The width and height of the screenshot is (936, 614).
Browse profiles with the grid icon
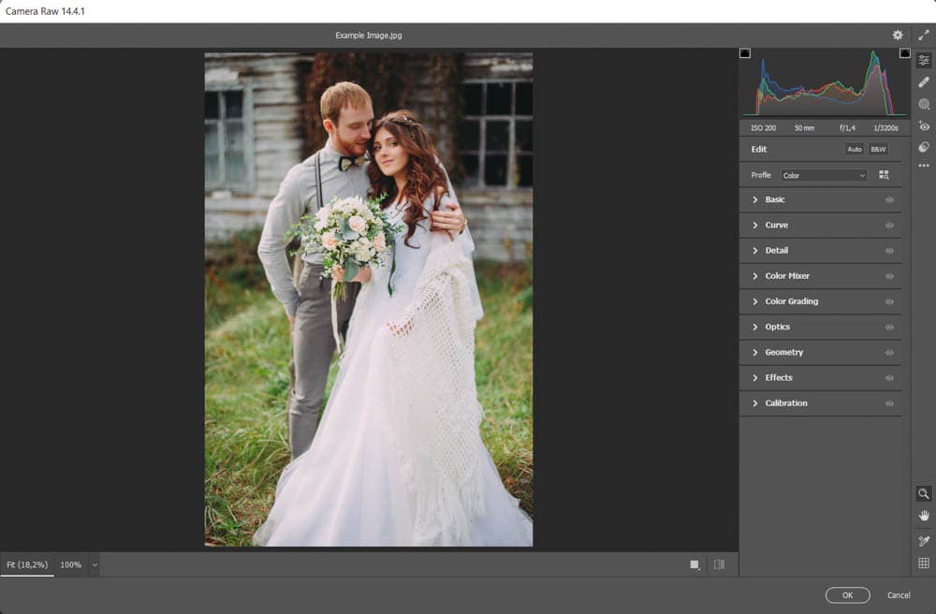coord(884,175)
